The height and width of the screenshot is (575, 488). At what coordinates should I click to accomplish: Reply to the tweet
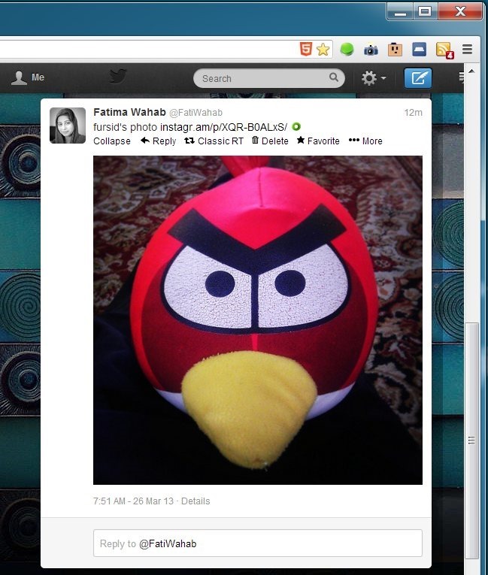point(159,141)
